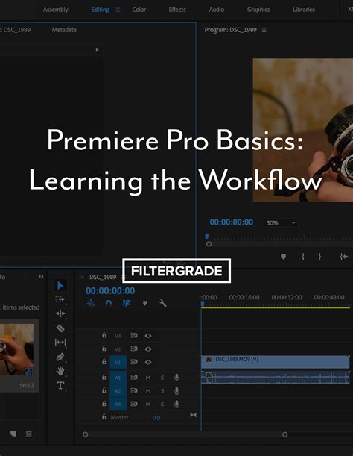Screen dimensions: 353x456
Task: Click new item icon in Project panel
Action: 13,434
